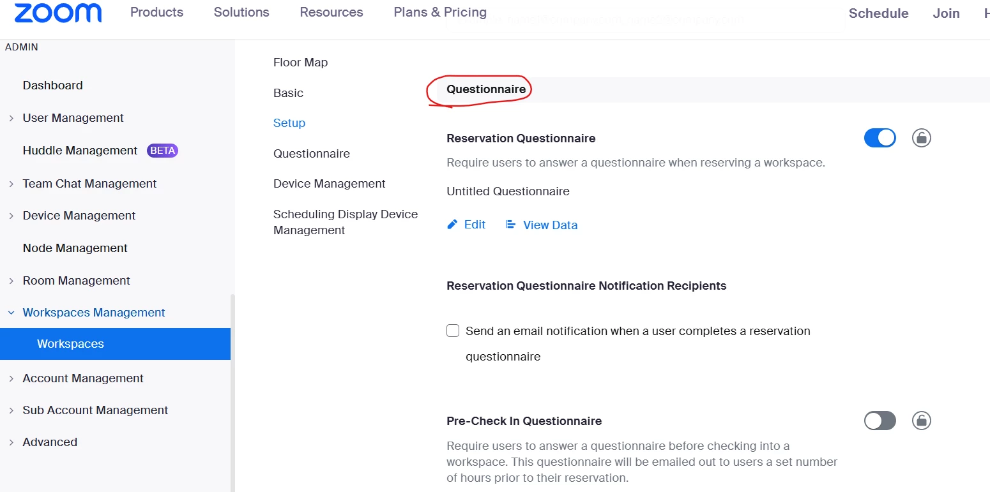Viewport: 990px width, 492px height.
Task: Open the Solutions menu
Action: (241, 12)
